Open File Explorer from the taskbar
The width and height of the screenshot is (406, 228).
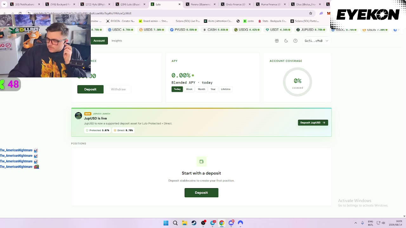click(x=185, y=223)
